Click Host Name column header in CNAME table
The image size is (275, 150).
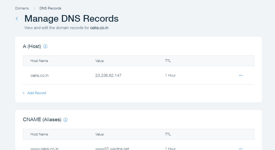[39, 134]
